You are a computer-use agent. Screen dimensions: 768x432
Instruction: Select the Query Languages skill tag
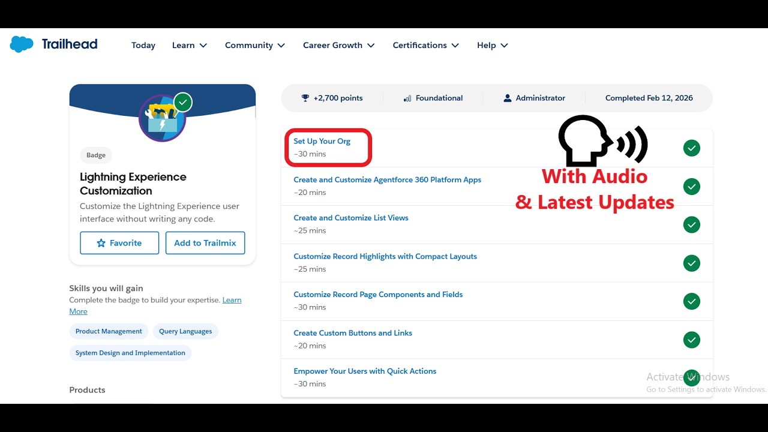click(x=185, y=331)
